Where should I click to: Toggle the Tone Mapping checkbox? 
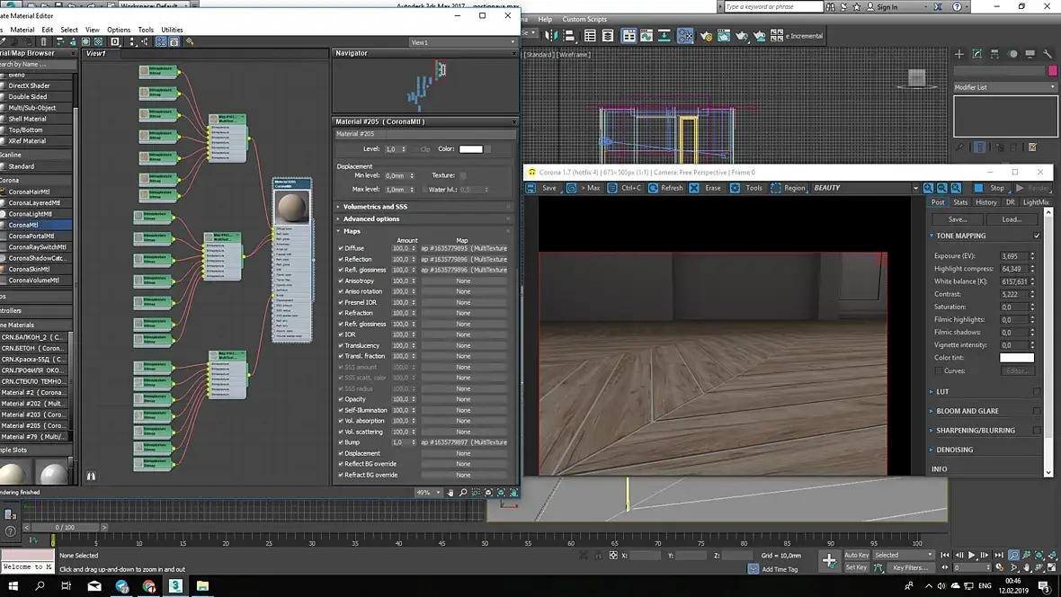(x=1037, y=236)
